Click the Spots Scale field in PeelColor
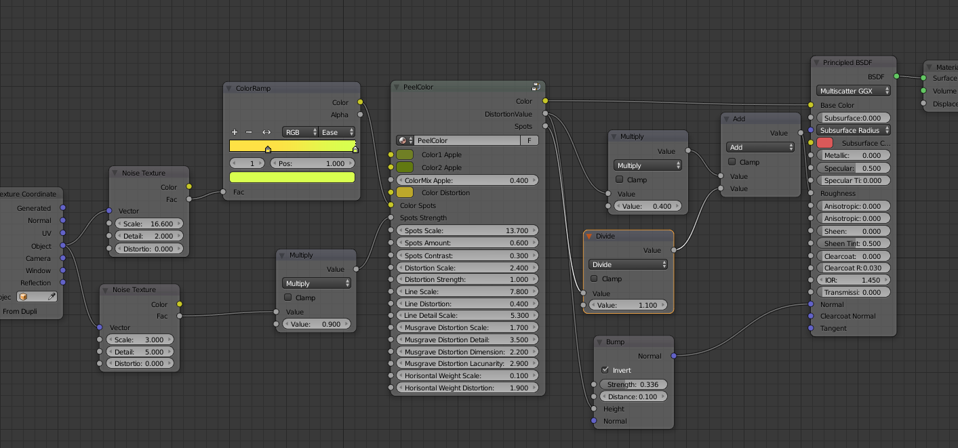 (468, 230)
